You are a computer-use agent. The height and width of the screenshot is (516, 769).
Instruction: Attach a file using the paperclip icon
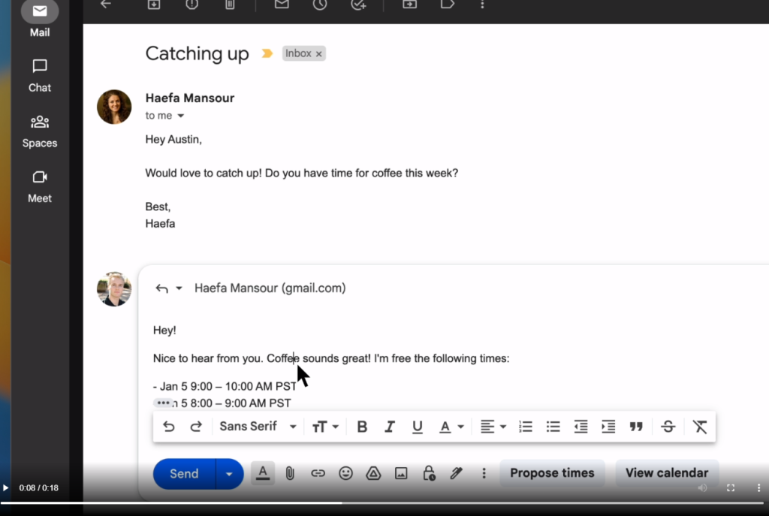click(x=290, y=473)
